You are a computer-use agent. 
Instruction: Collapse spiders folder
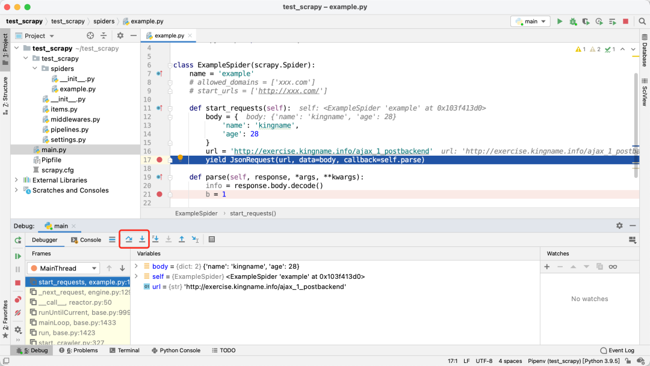tap(35, 69)
